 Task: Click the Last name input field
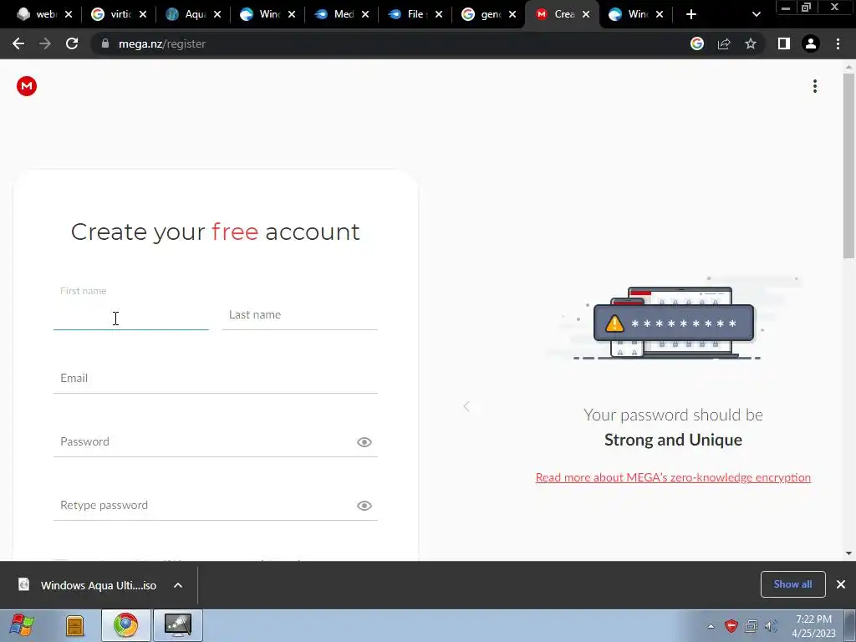(300, 315)
